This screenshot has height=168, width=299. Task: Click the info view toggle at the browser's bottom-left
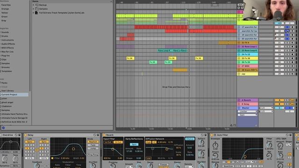[x=3, y=128]
